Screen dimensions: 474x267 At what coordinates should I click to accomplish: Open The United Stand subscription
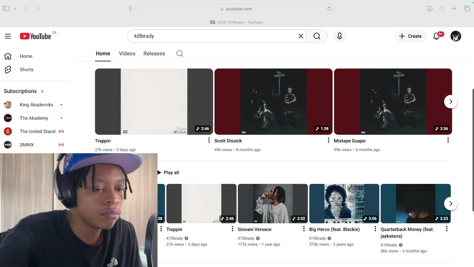(x=35, y=131)
